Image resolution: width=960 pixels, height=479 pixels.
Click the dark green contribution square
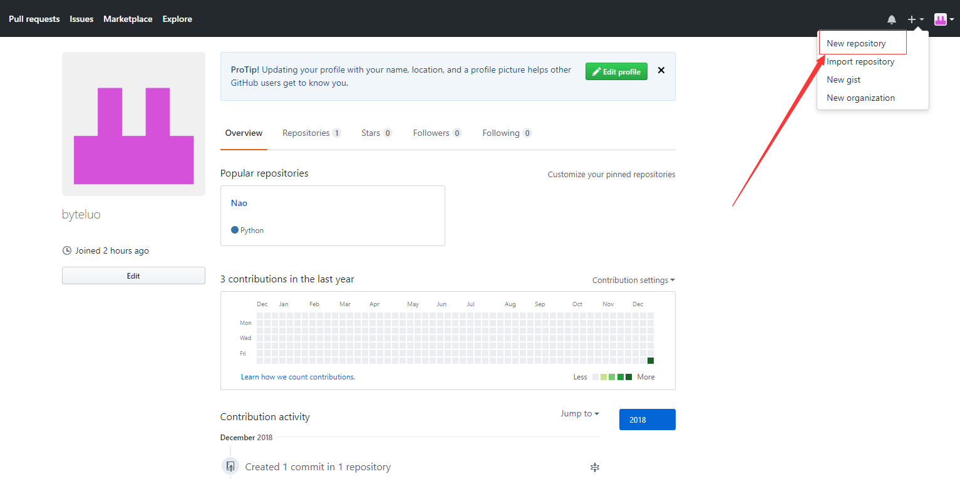651,361
